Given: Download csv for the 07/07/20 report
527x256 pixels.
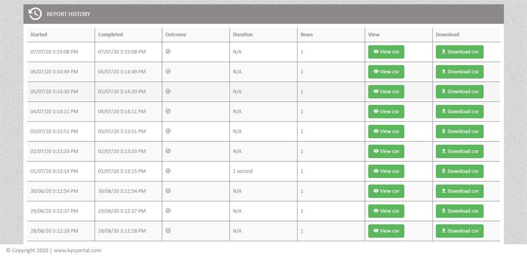Looking at the screenshot, I should (460, 52).
